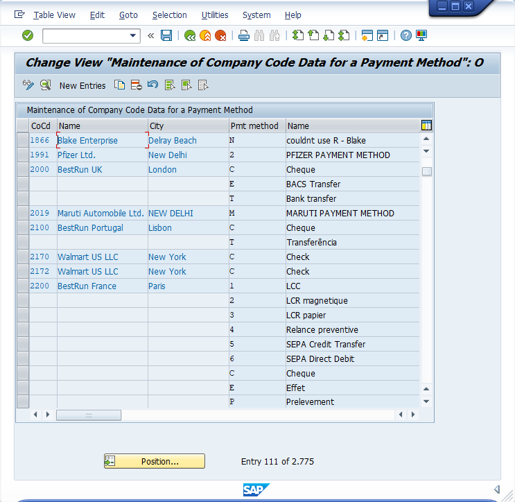Click the green Back arrow icon
The height and width of the screenshot is (502, 515).
pos(189,35)
